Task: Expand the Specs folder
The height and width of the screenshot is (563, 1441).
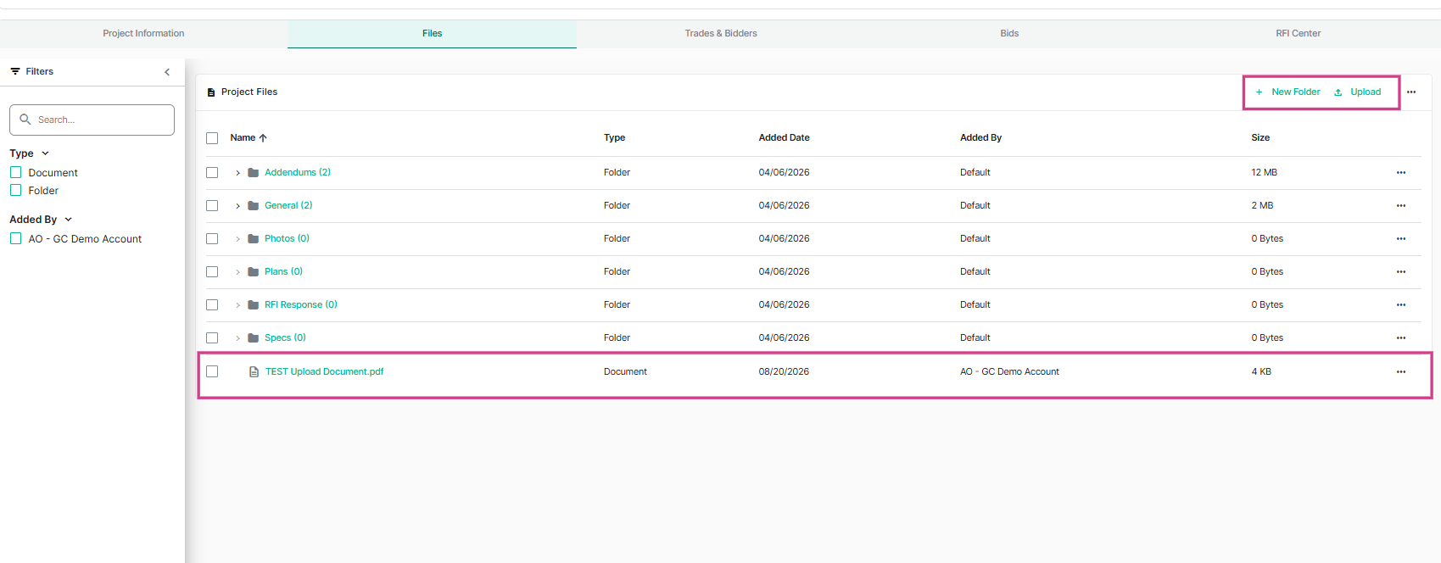Action: coord(237,338)
